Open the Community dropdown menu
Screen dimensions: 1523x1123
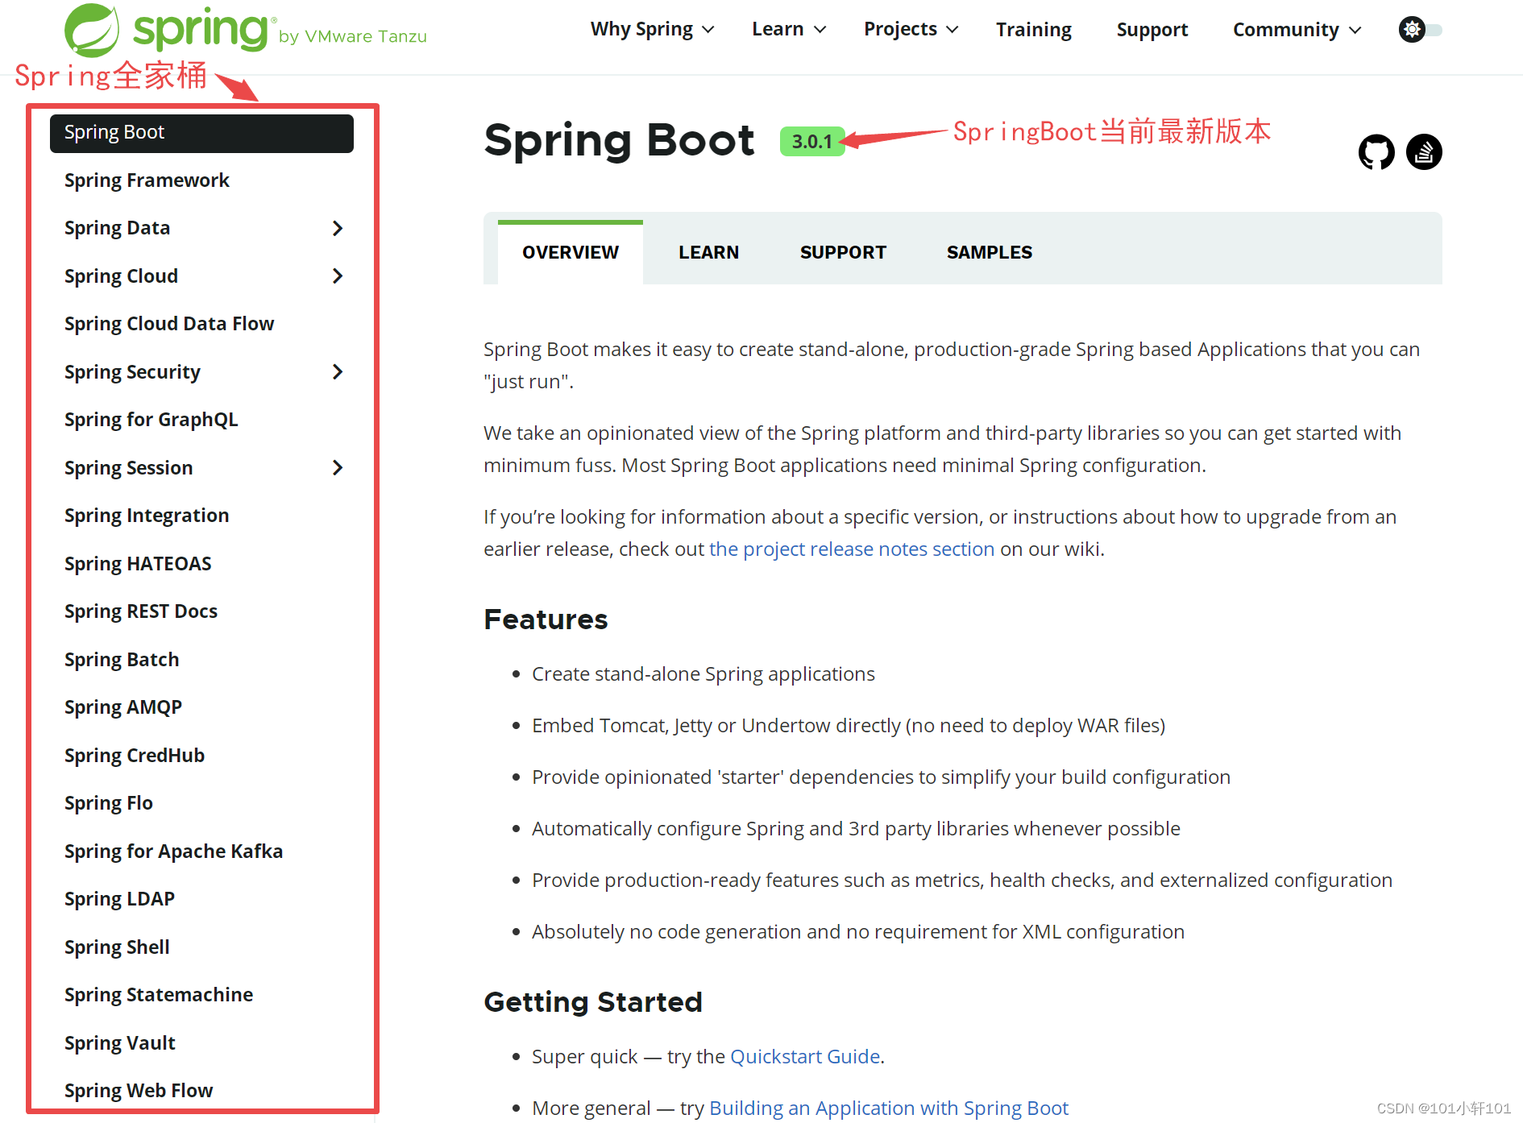[x=1297, y=30]
